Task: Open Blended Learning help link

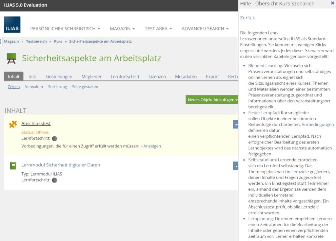Action: 265,65
